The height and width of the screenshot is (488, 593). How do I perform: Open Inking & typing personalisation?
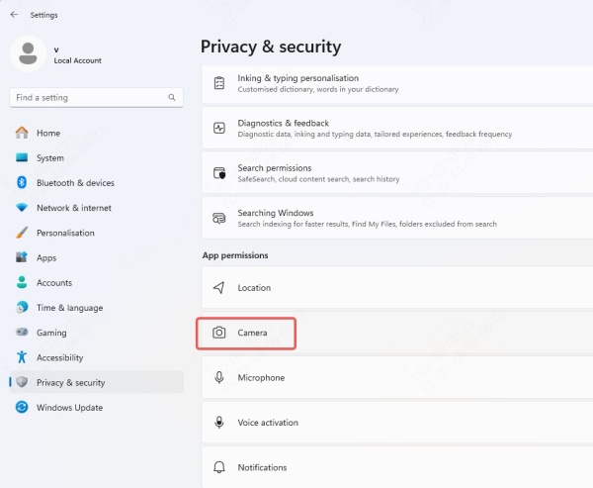pyautogui.click(x=397, y=84)
